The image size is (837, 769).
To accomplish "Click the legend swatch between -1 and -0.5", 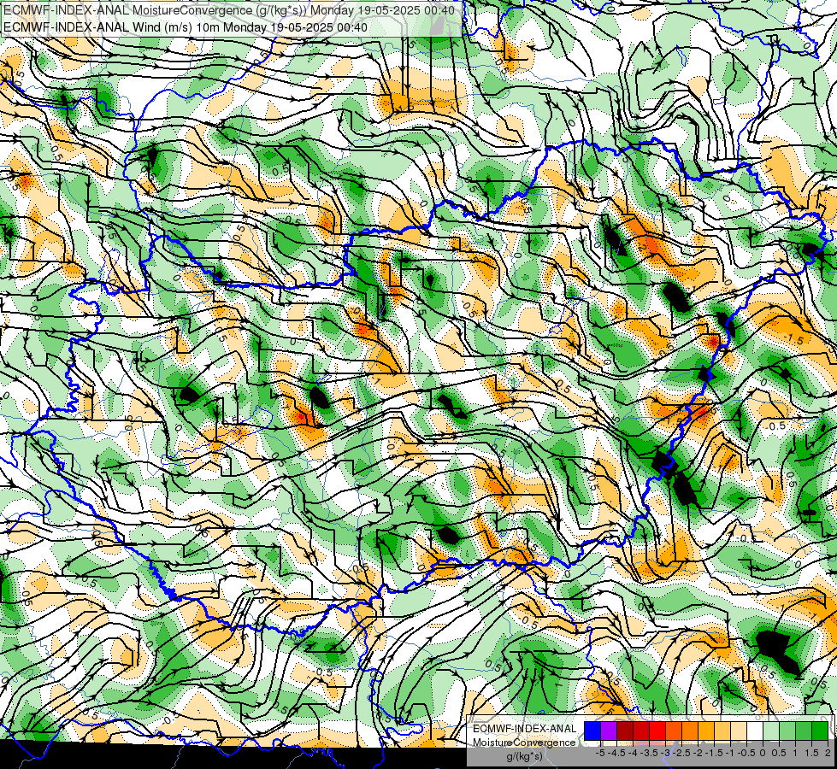I will (739, 731).
